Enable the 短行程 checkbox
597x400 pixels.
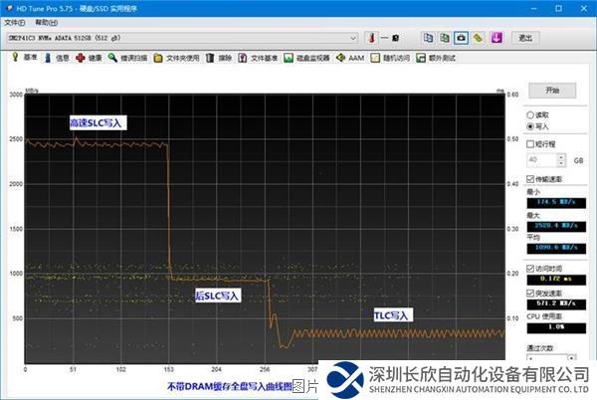click(x=530, y=143)
